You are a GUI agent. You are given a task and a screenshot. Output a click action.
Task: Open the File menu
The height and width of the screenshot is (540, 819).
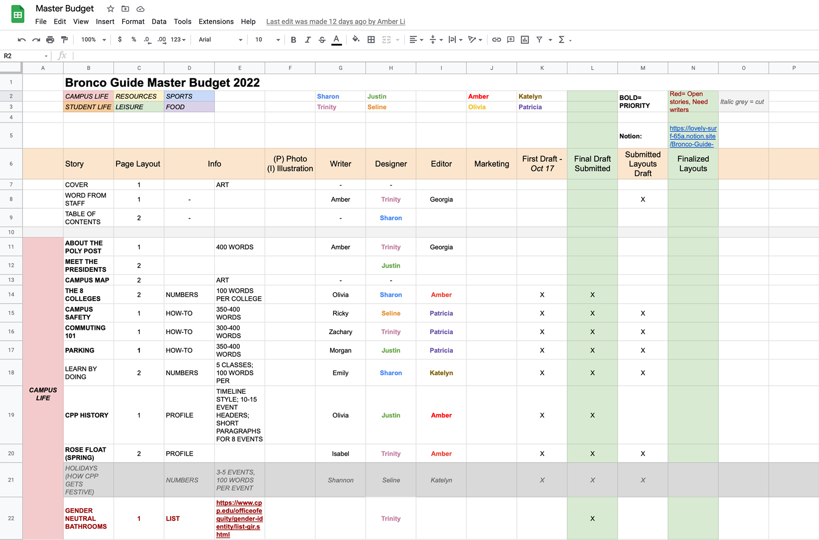click(41, 21)
